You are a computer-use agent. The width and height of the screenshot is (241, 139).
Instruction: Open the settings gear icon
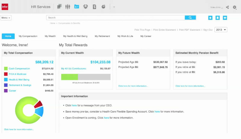click(x=235, y=7)
